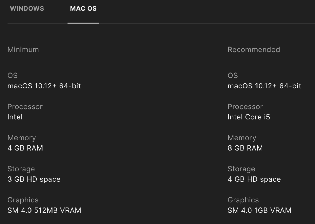Click the underline indicator beneath MAC OS tab
This screenshot has width=315, height=224.
click(83, 23)
